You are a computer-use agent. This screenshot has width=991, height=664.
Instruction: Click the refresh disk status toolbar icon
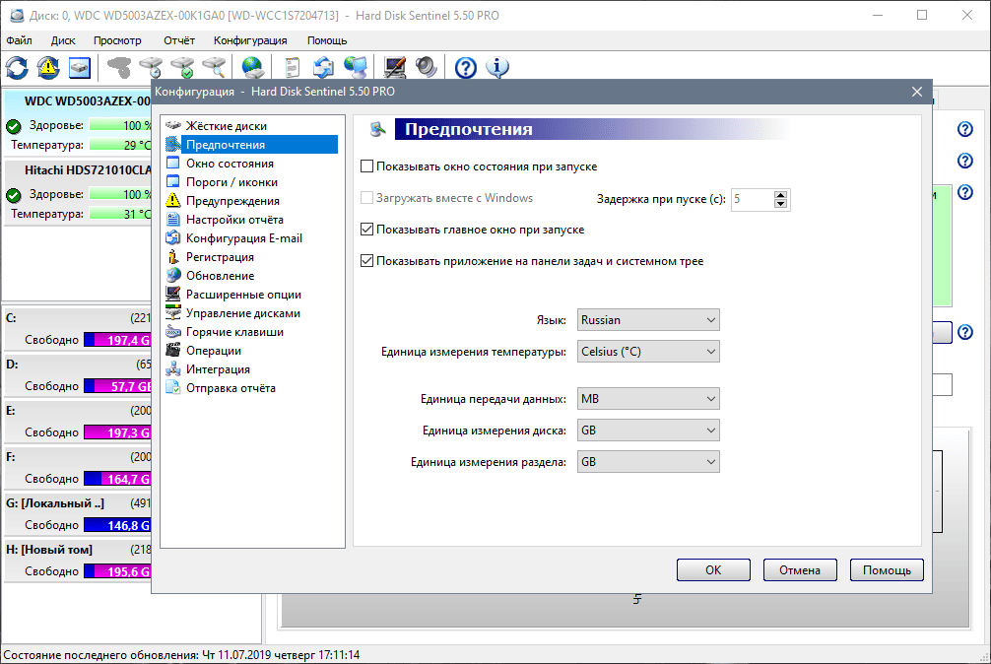click(x=17, y=67)
